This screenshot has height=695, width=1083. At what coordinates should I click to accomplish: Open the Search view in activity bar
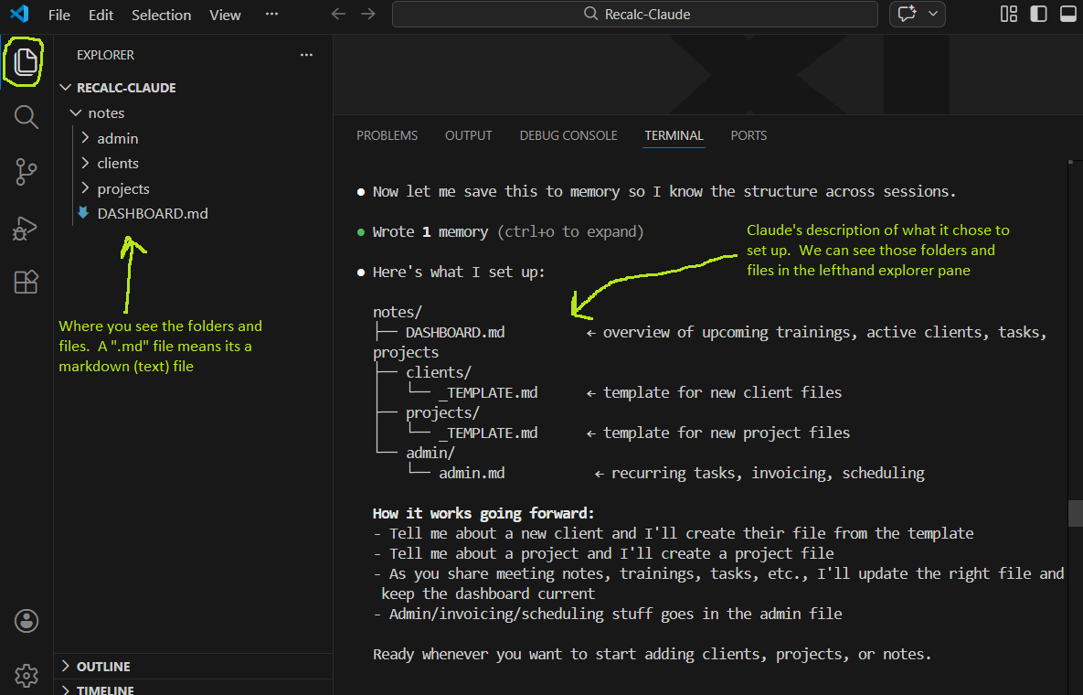[26, 117]
